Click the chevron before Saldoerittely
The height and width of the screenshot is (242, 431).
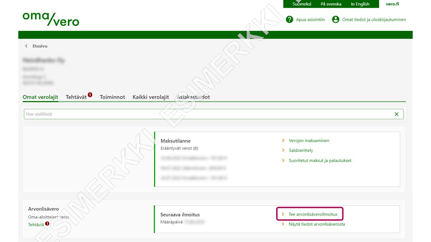(283, 151)
